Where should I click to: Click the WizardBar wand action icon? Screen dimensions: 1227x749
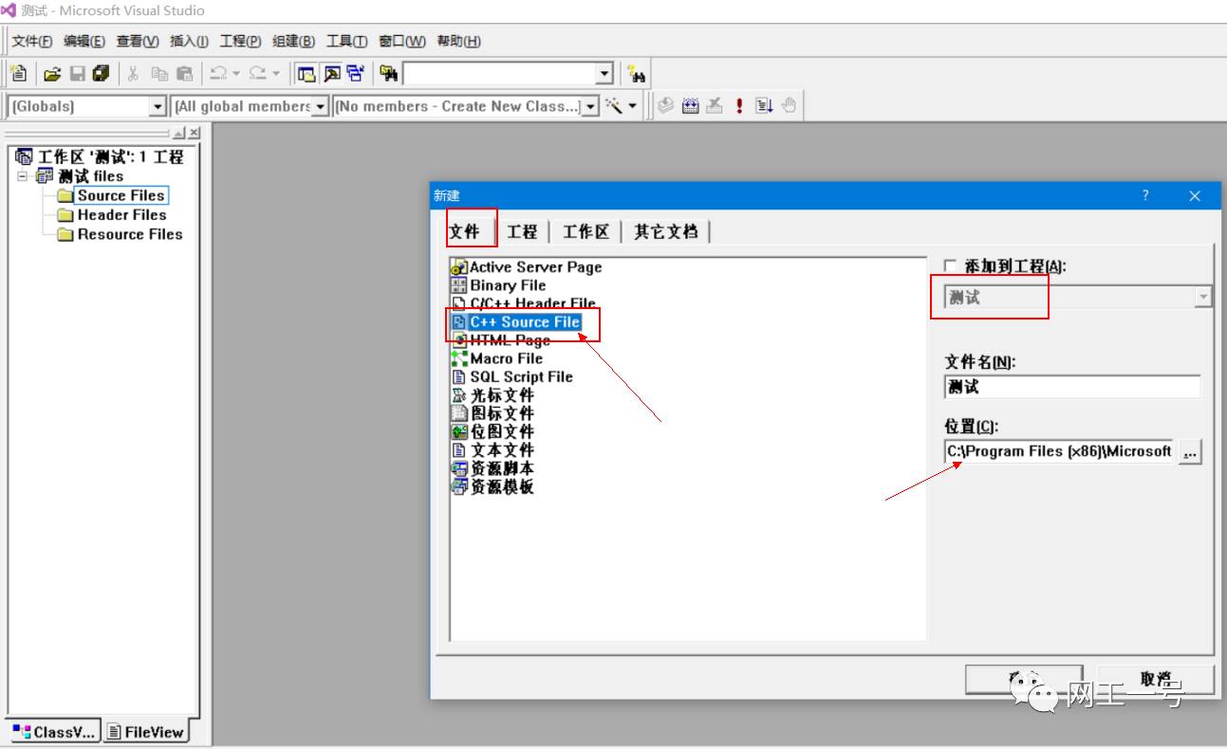click(x=614, y=106)
